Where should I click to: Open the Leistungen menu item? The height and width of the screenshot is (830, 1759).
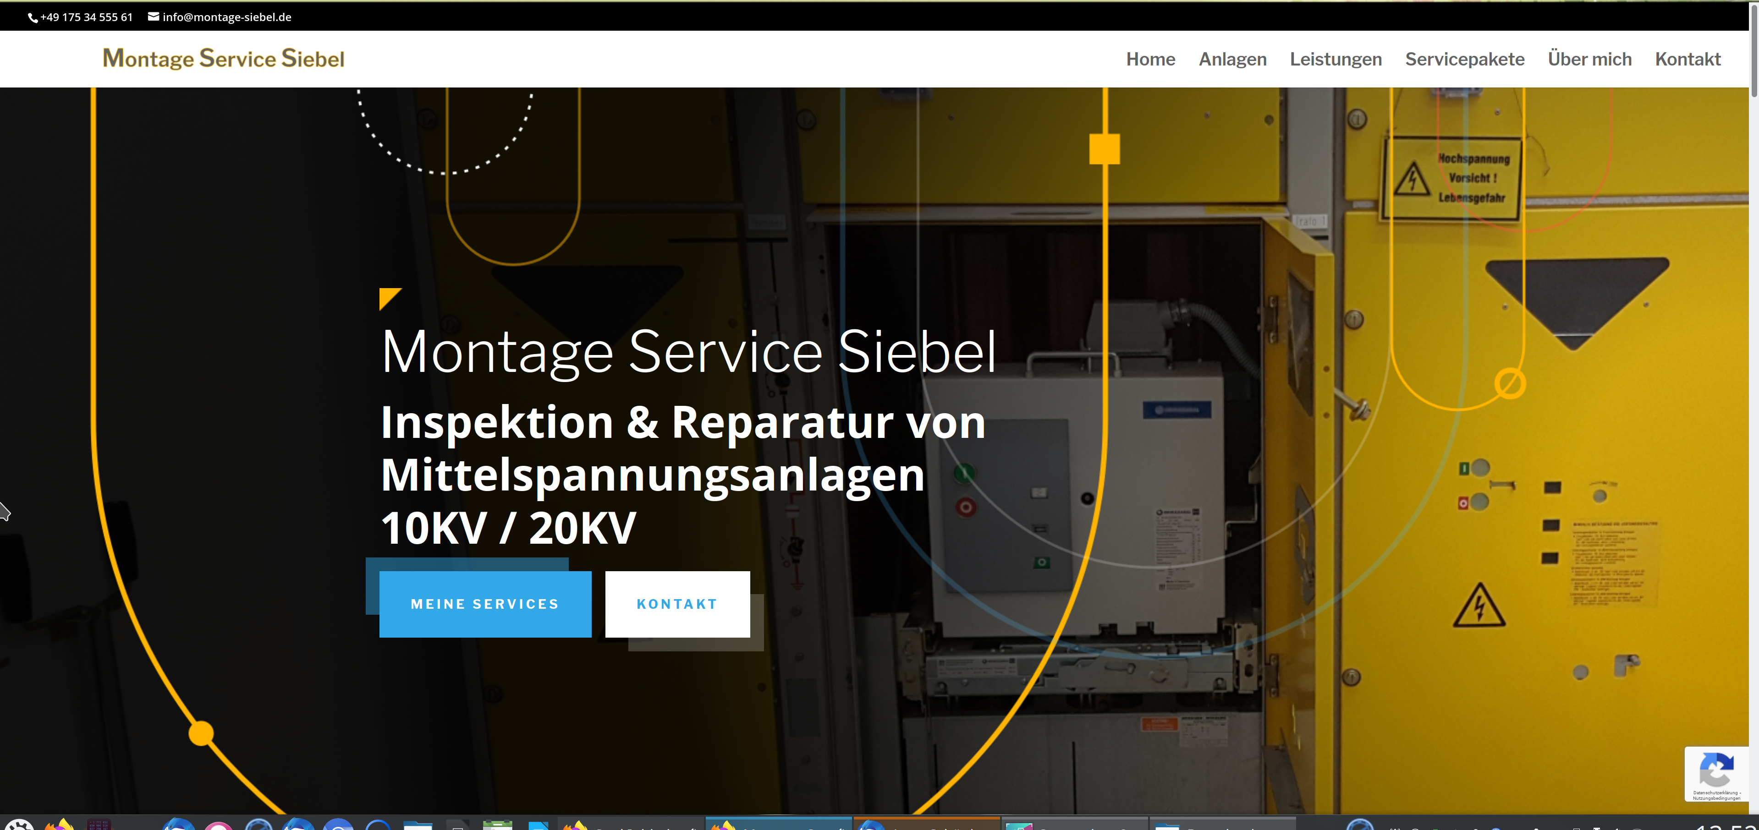(1336, 60)
